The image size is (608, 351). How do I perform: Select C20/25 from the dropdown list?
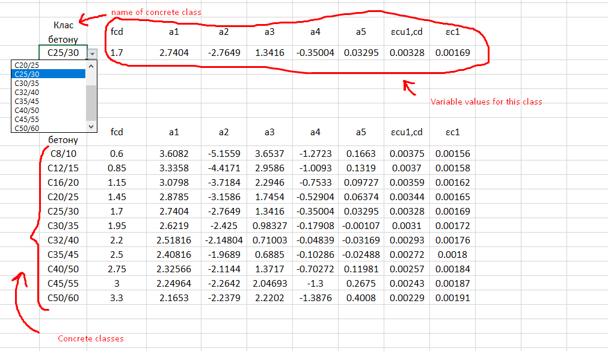pos(48,65)
